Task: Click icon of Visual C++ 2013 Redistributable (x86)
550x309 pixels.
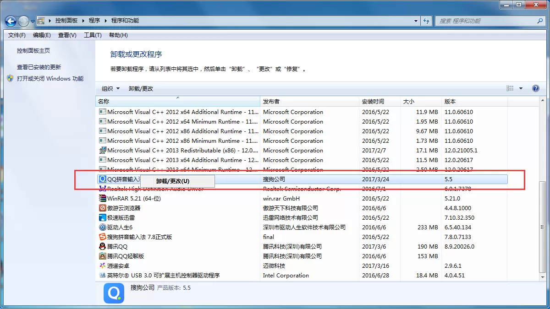Action: click(103, 151)
